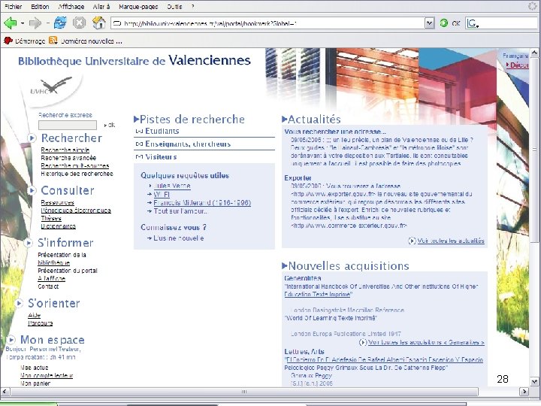Click the arrow icon before Voir toutes les acquisitions

(x=363, y=342)
